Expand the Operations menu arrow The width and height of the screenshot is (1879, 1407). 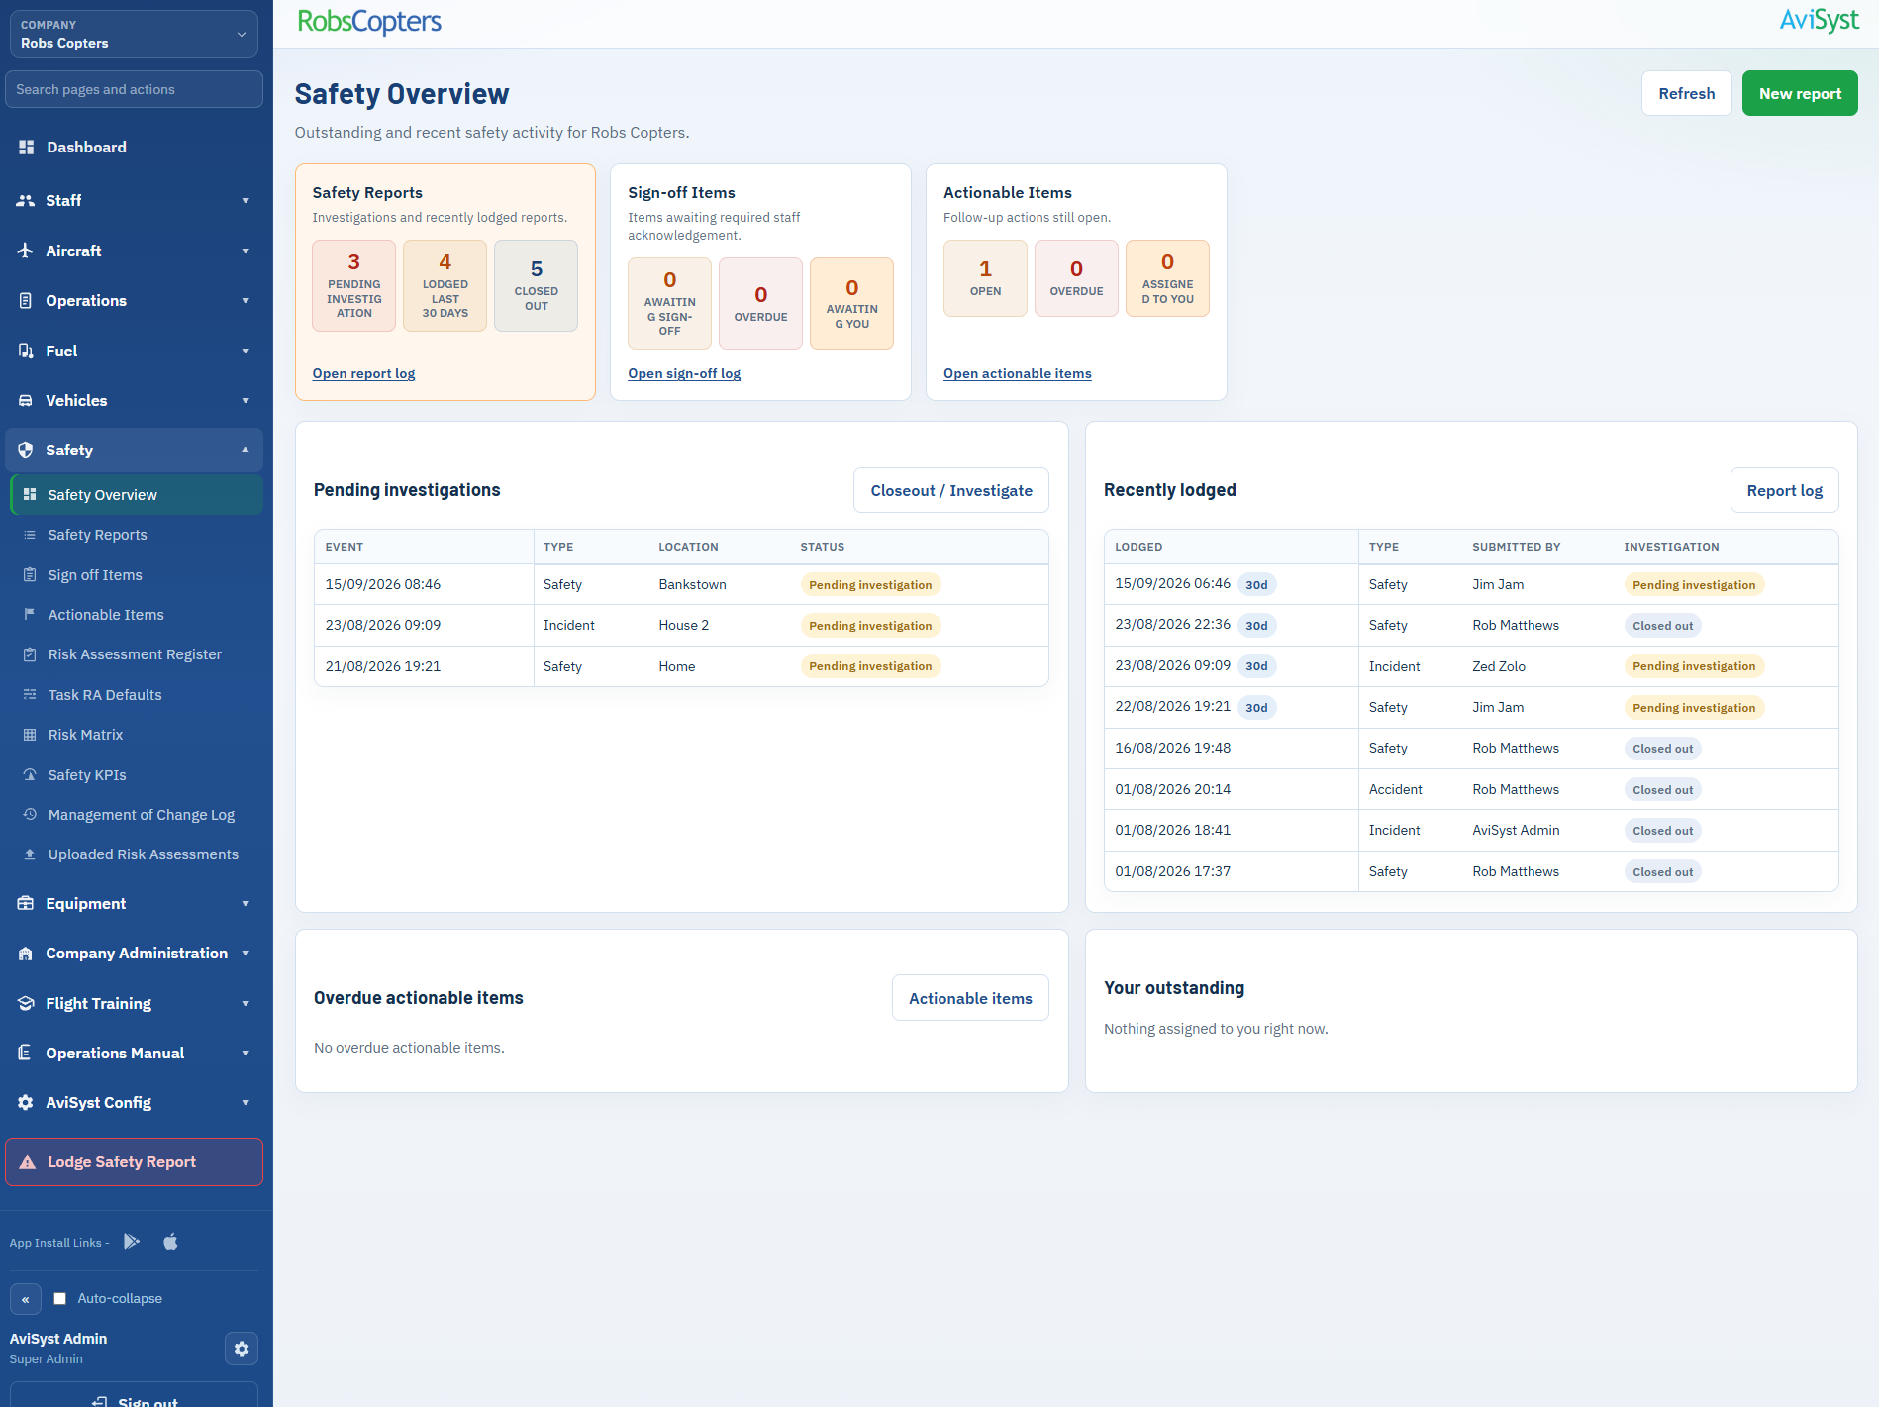246,300
